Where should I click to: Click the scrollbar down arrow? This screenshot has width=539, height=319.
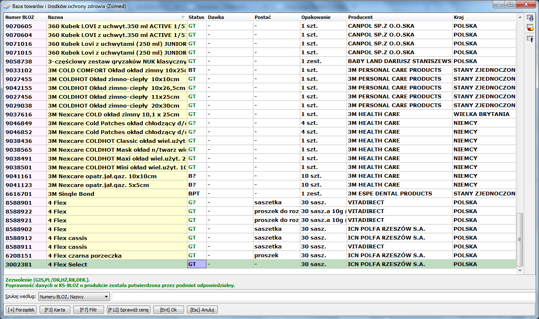pos(520,271)
